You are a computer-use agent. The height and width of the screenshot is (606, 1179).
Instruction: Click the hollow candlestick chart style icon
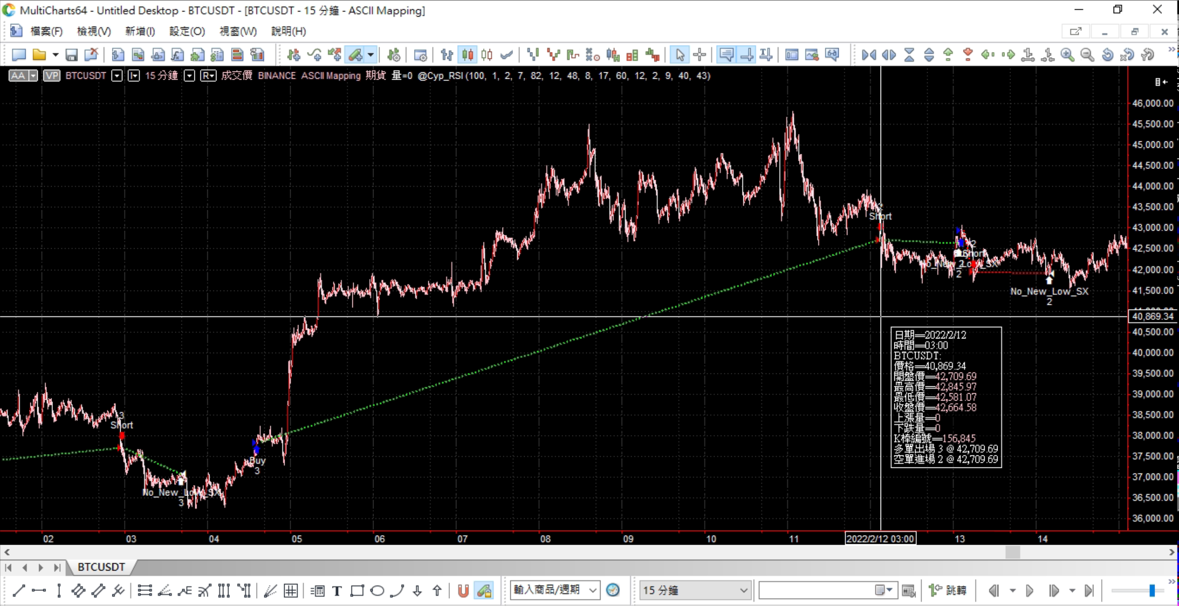coord(487,55)
